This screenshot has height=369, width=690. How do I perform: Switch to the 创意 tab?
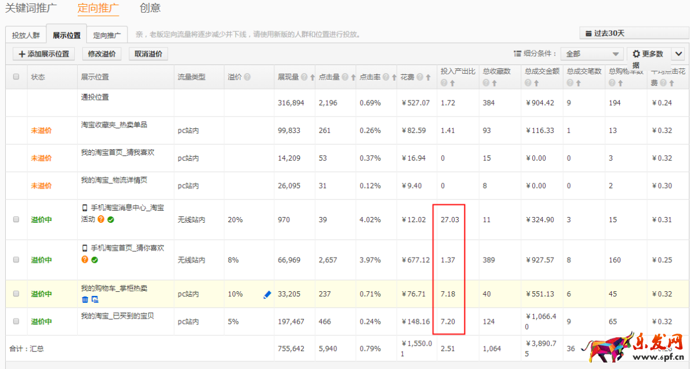pyautogui.click(x=150, y=9)
